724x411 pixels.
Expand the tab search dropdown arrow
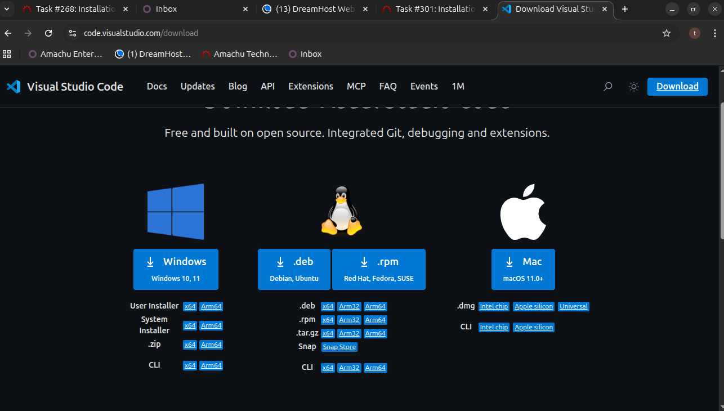[x=6, y=9]
